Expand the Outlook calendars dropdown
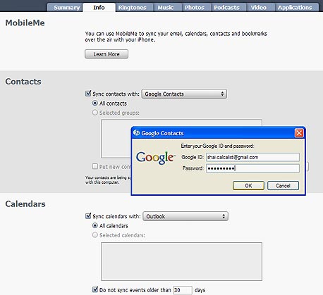 [185, 216]
